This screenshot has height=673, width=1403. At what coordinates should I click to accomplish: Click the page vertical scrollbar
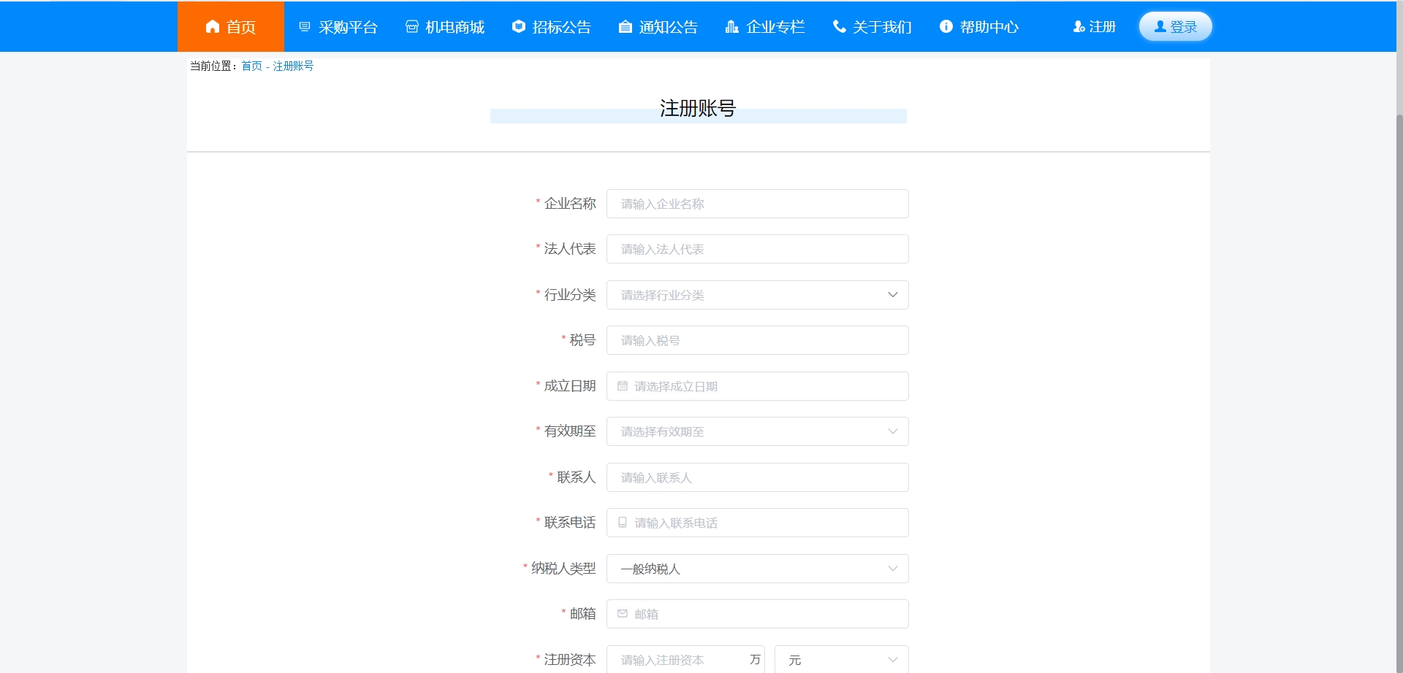coord(1399,365)
